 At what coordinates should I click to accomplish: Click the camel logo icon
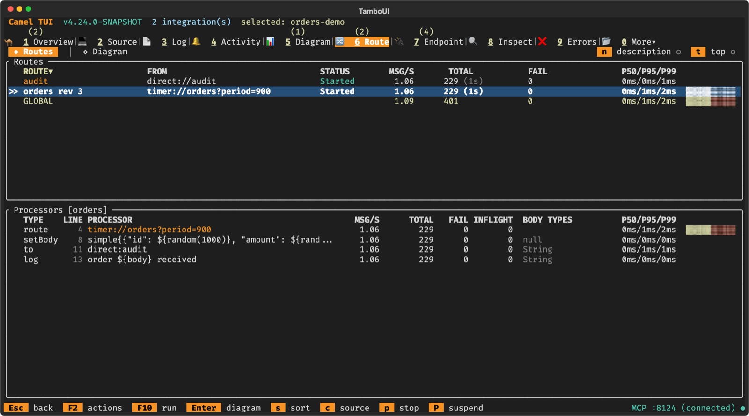(x=8, y=42)
